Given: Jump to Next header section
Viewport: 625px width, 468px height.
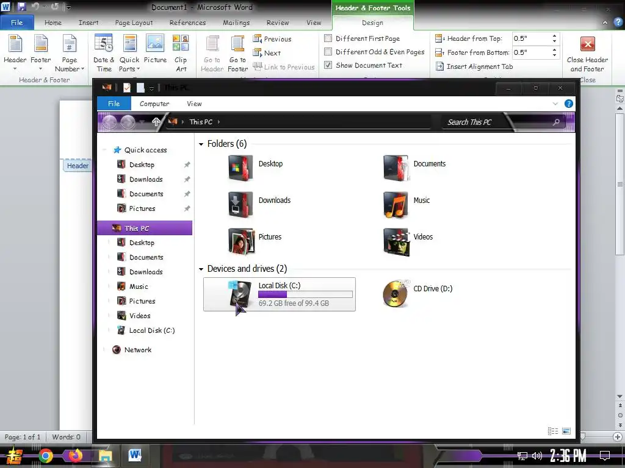Looking at the screenshot, I should pos(267,53).
